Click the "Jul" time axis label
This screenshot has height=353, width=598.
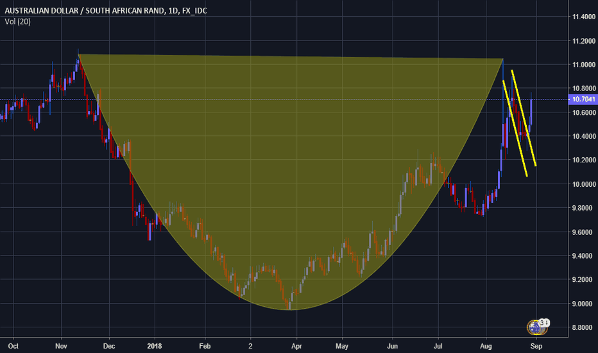438,346
